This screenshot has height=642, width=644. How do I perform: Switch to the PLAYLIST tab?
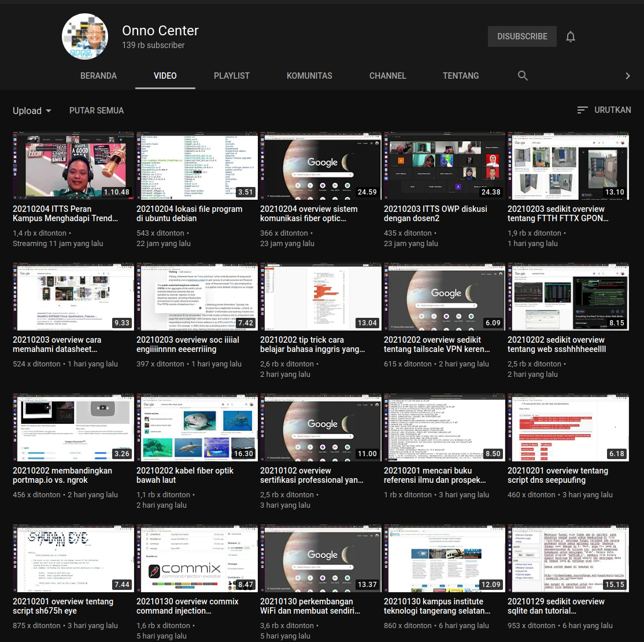231,75
